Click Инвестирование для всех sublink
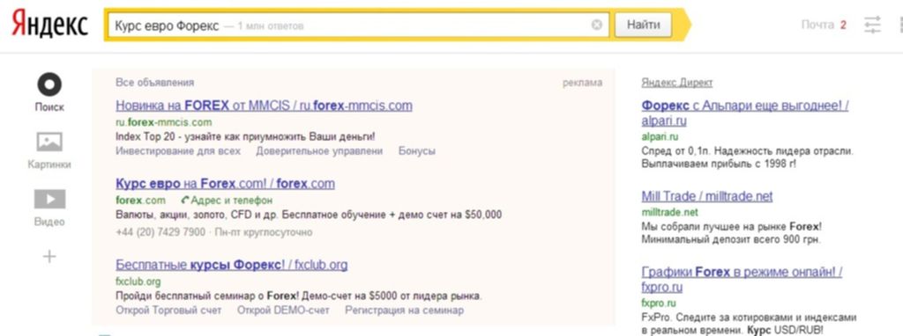Screen dimensions: 903x336 [x=178, y=151]
